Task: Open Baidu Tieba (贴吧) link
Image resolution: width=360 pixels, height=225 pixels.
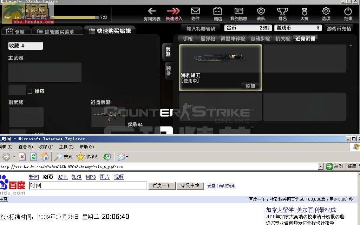Action: click(63, 177)
